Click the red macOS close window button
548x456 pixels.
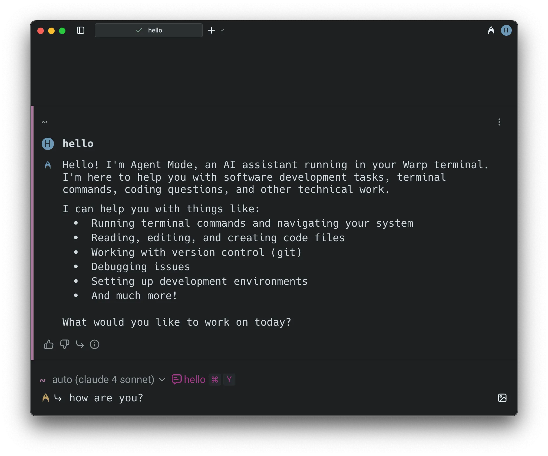pyautogui.click(x=41, y=31)
